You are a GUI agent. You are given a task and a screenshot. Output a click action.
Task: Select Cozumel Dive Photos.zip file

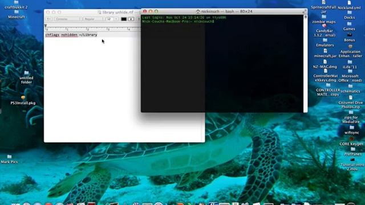tap(351, 102)
